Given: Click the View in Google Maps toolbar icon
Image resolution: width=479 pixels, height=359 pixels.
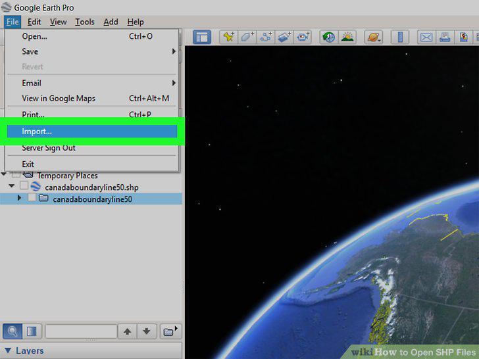Looking at the screenshot, I should coord(463,37).
